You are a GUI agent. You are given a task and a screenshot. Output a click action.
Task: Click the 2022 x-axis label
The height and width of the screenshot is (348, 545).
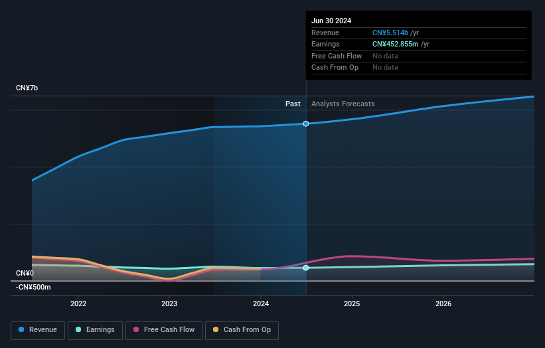[78, 304]
